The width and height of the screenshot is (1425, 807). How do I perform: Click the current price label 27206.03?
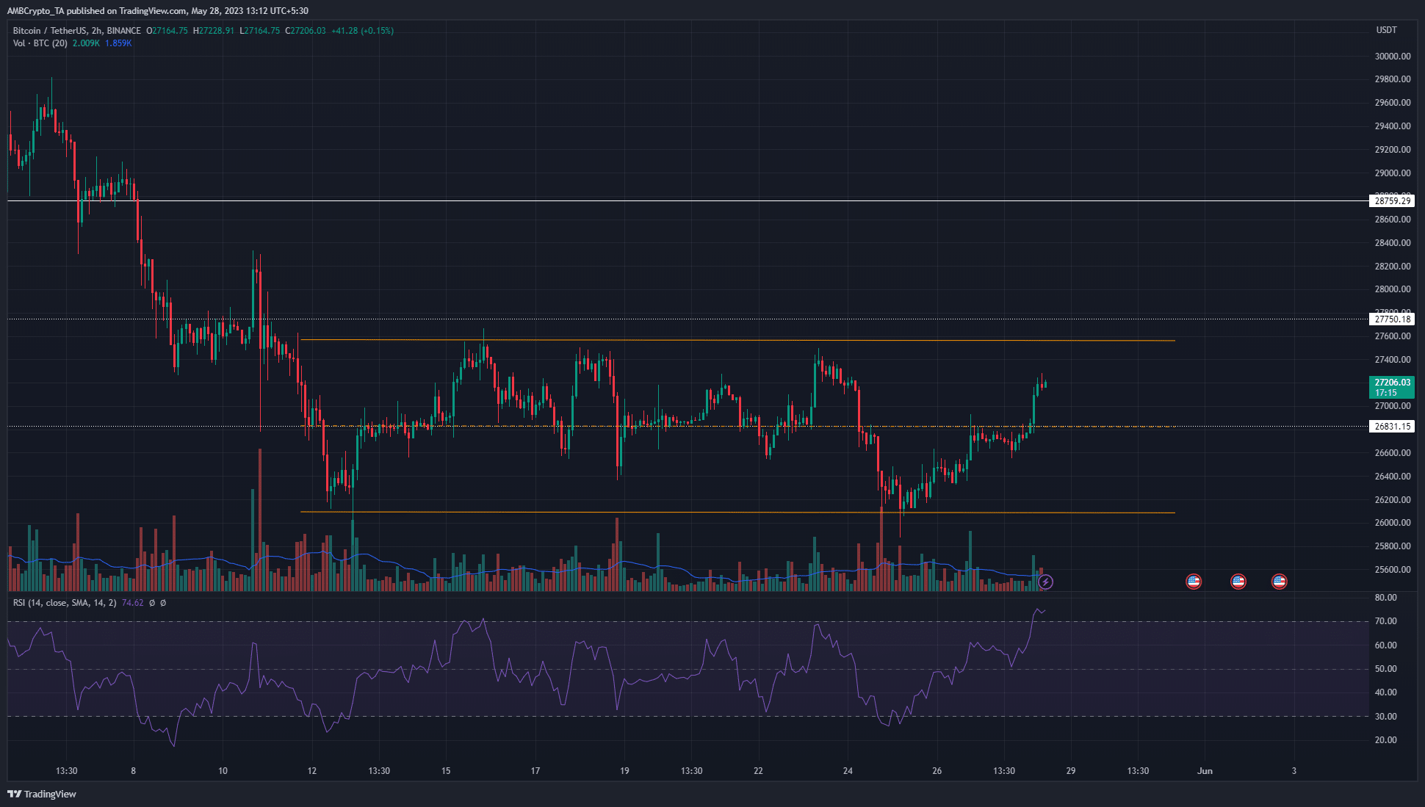point(1392,383)
